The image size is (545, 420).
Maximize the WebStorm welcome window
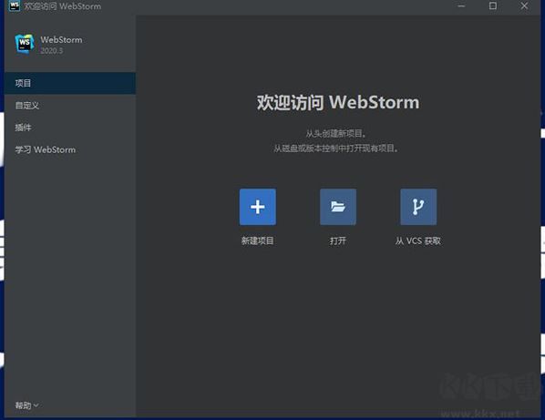[492, 5]
